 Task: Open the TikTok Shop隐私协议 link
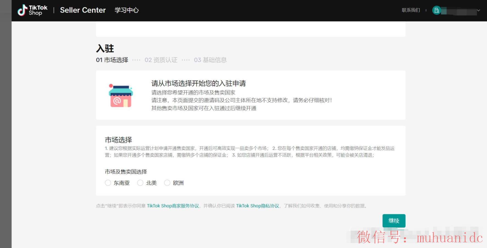point(258,206)
